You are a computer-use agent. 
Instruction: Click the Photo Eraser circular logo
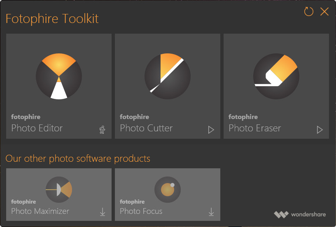pyautogui.click(x=276, y=76)
